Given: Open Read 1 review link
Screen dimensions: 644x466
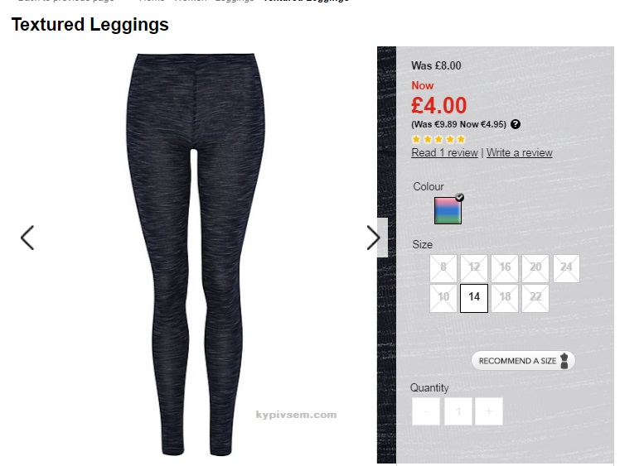Looking at the screenshot, I should 444,152.
